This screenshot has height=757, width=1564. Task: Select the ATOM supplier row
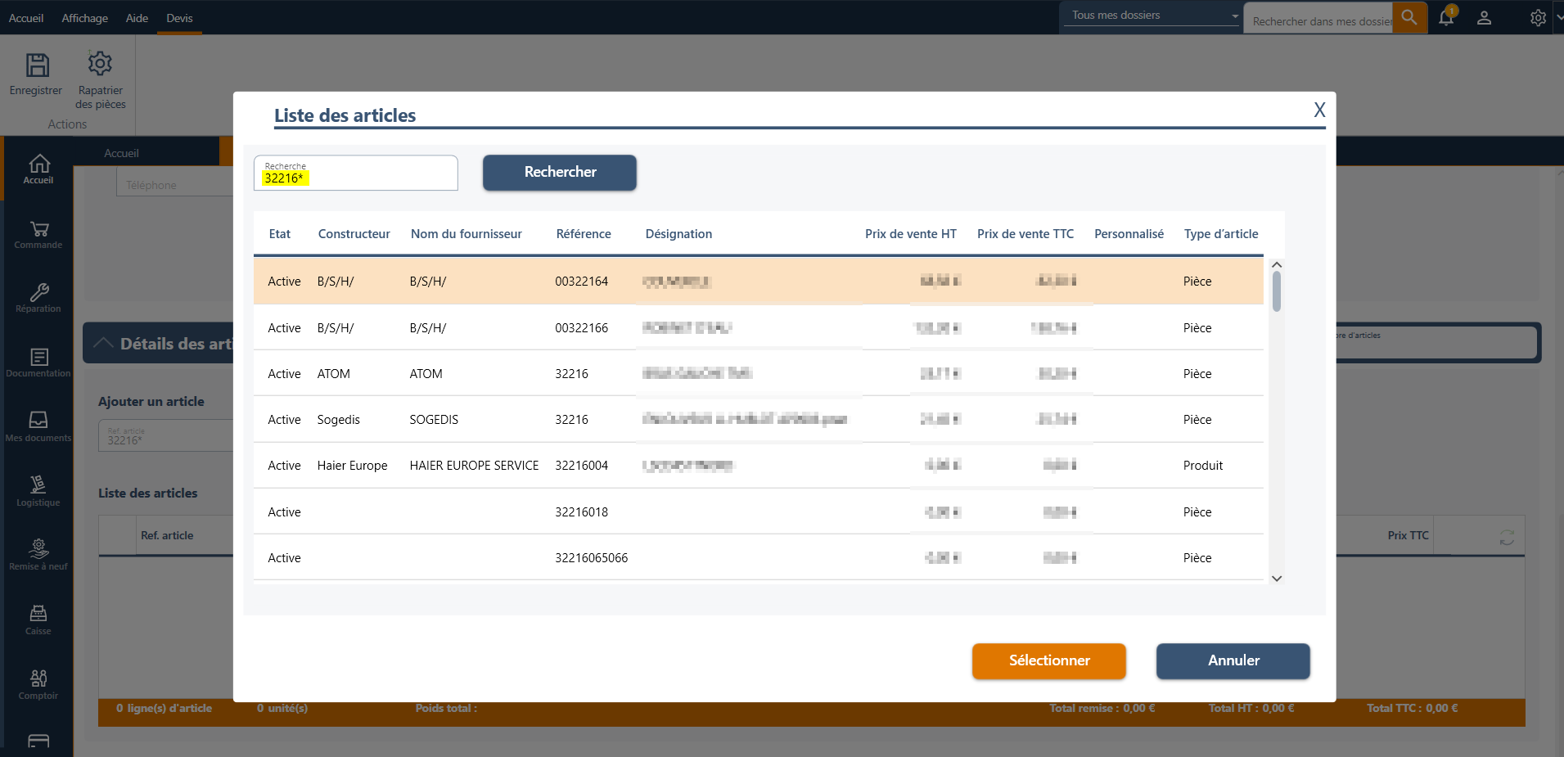point(759,373)
